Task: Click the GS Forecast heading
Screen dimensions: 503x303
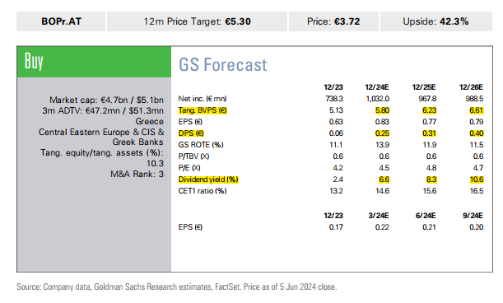Action: pos(223,64)
